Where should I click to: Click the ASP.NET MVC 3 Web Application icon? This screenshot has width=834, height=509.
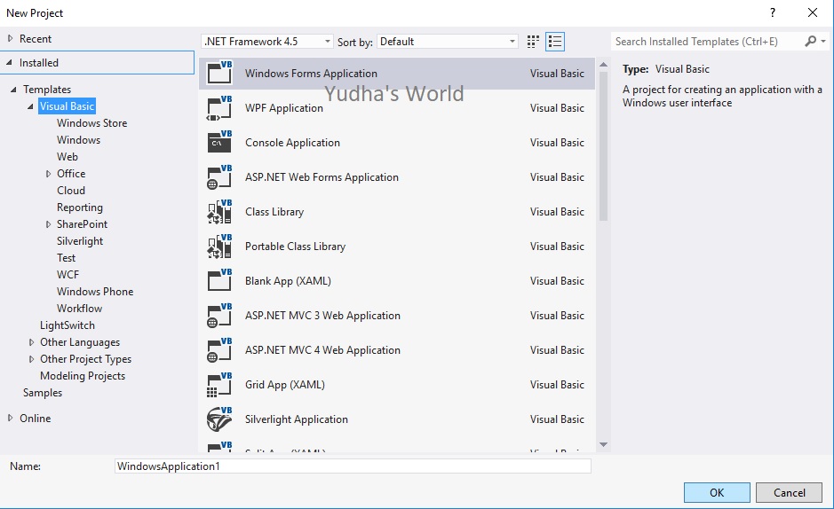[219, 316]
